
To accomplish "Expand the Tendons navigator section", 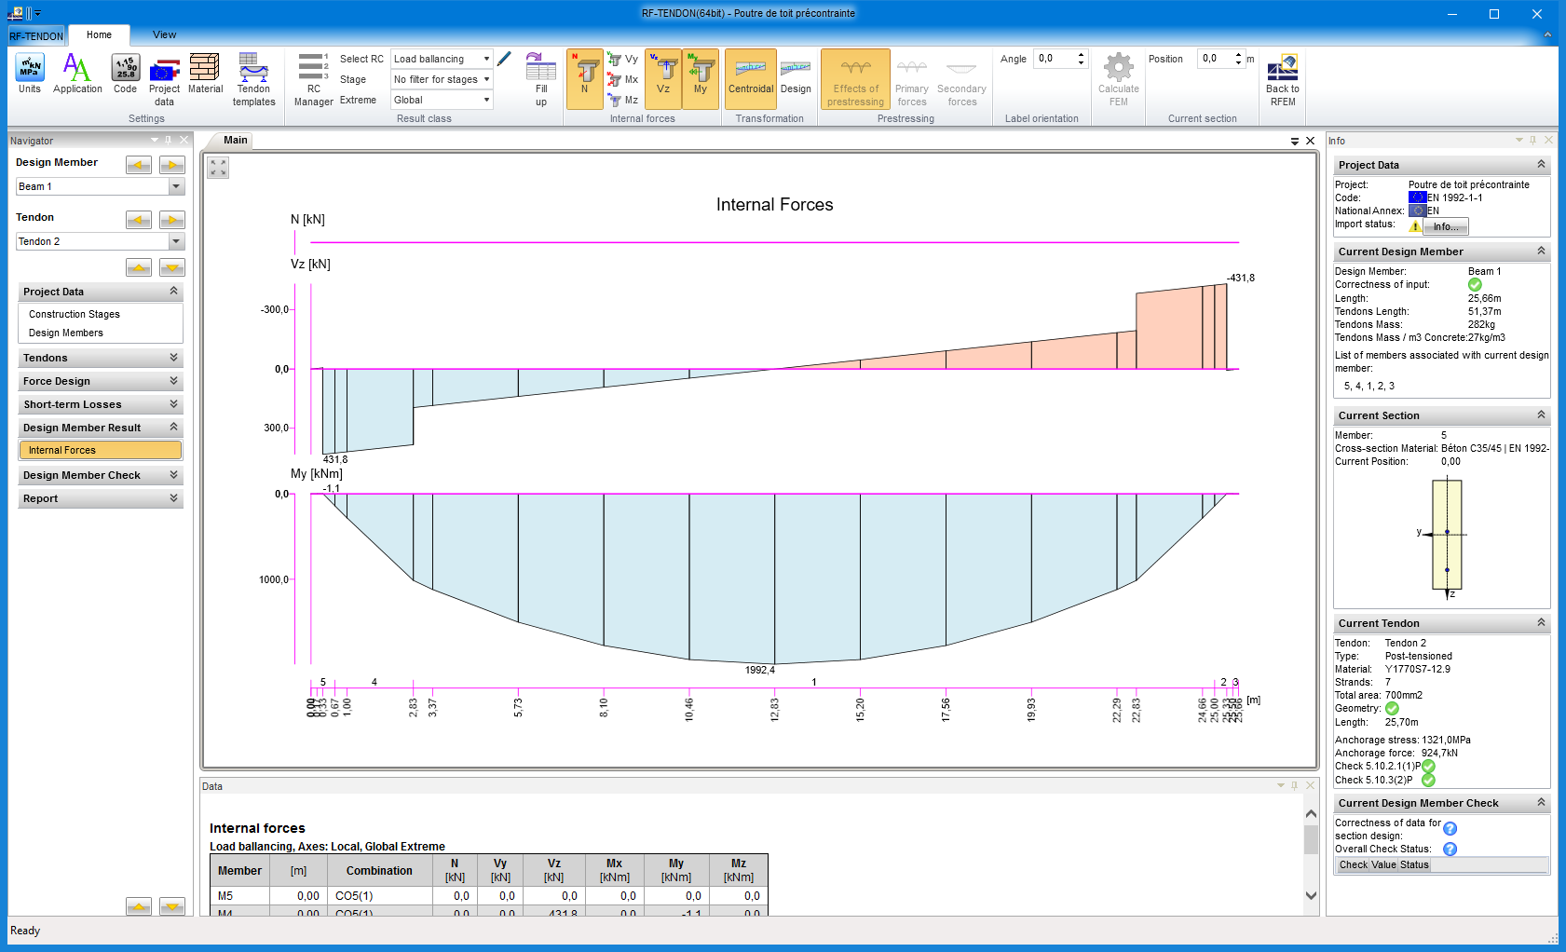I will click(x=101, y=358).
